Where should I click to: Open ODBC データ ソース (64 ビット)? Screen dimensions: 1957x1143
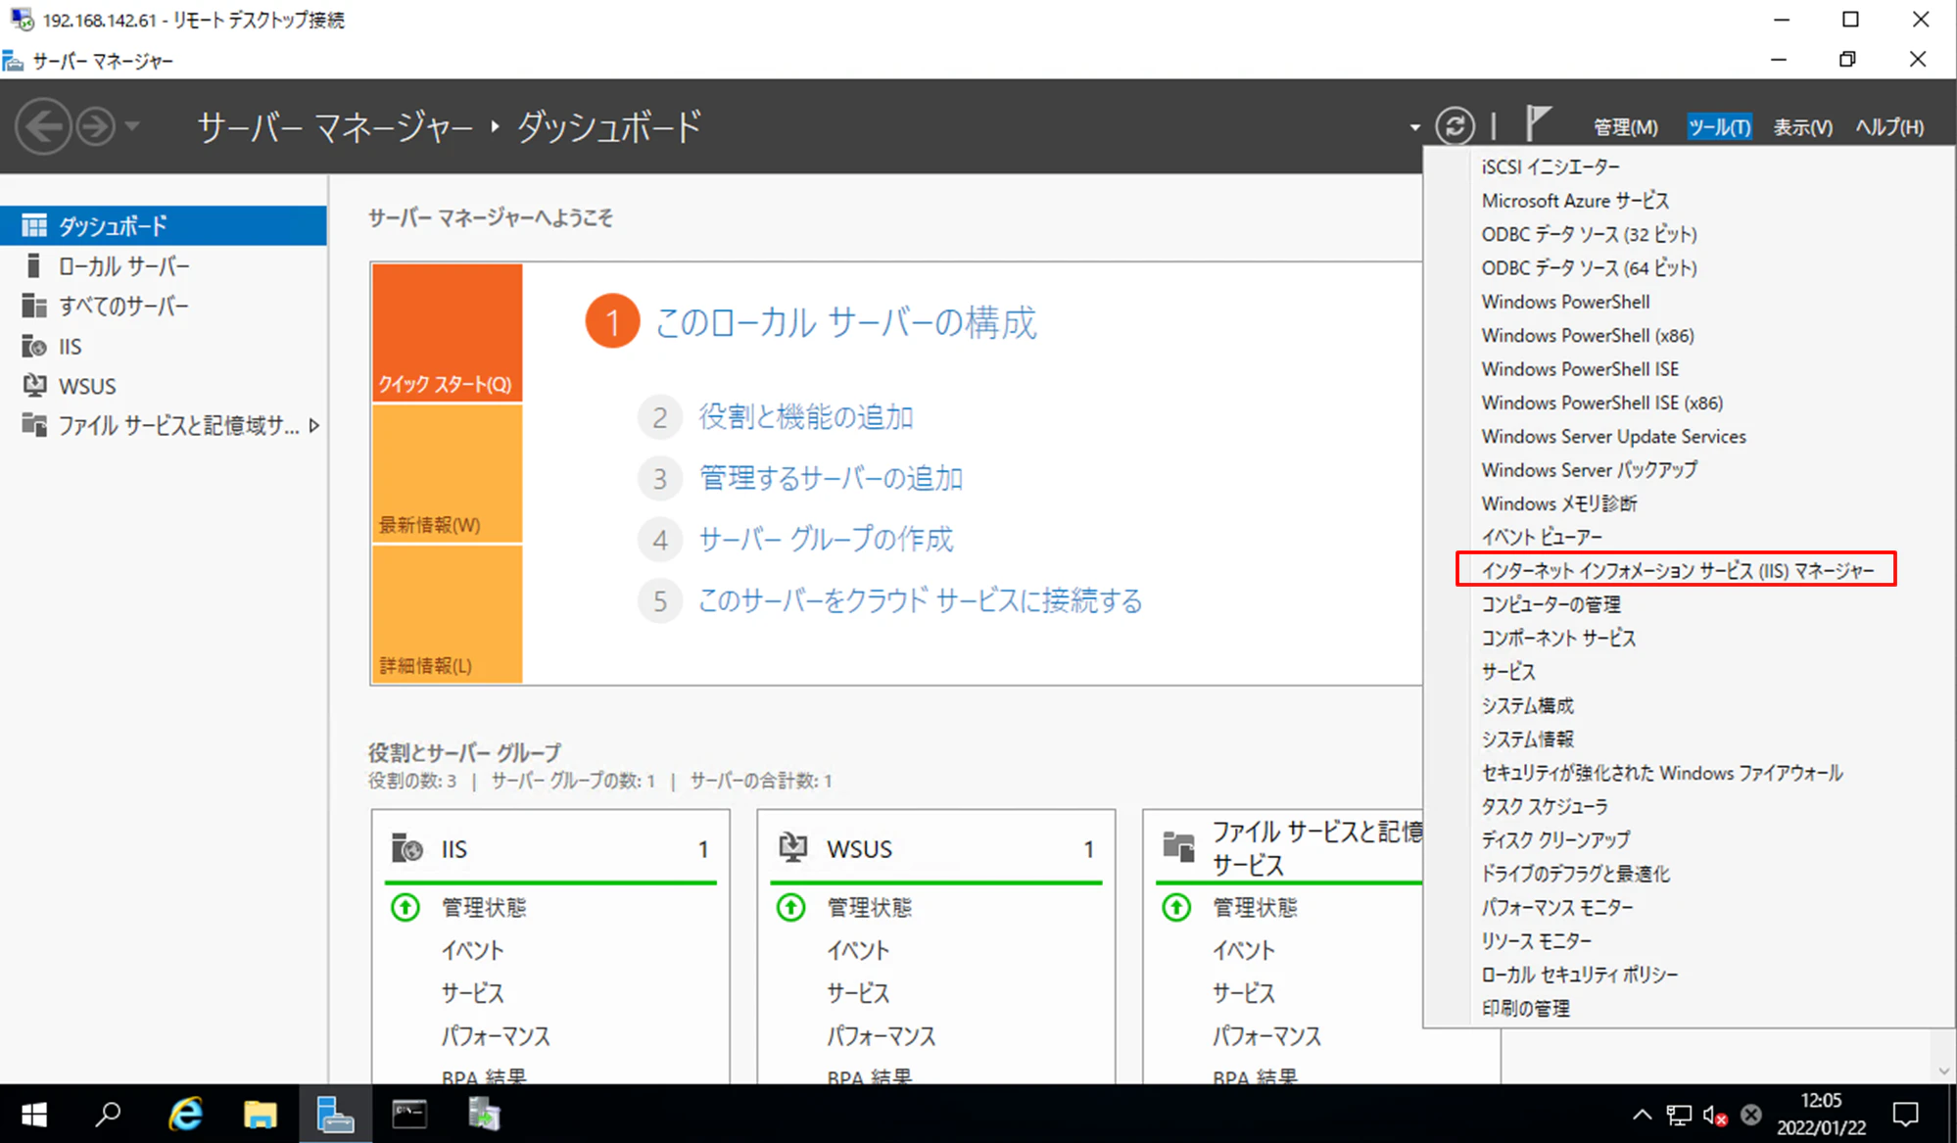tap(1589, 267)
